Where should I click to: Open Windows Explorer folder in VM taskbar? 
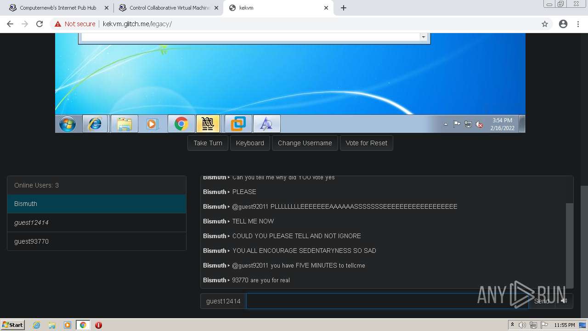pyautogui.click(x=124, y=124)
